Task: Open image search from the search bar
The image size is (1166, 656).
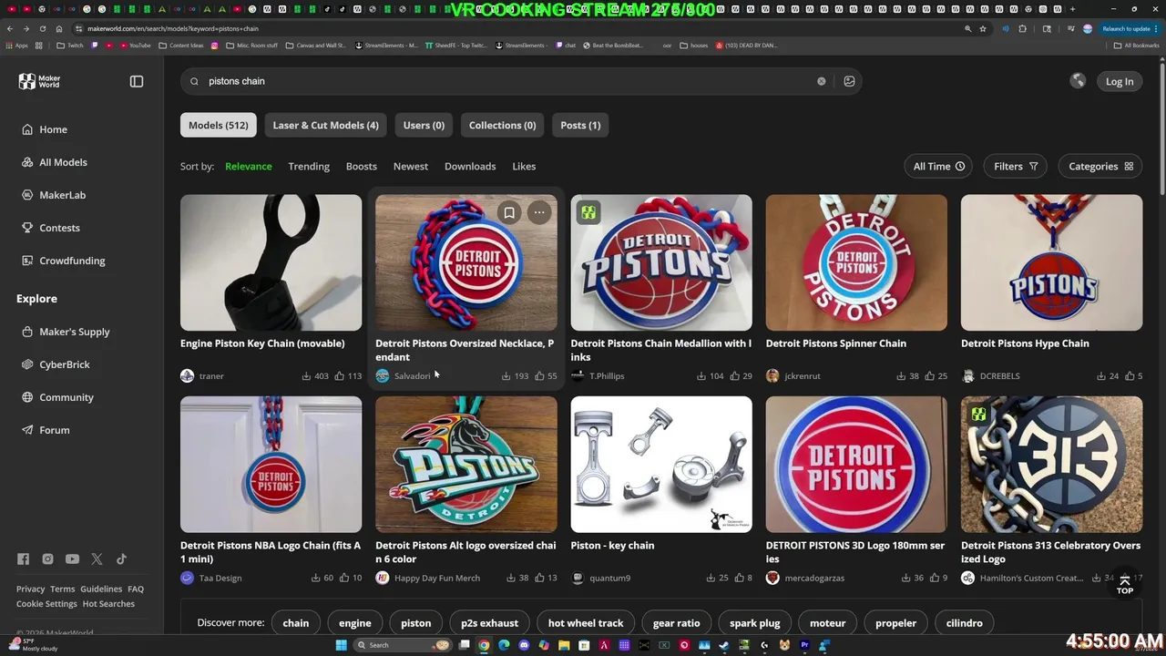Action: coord(849,81)
